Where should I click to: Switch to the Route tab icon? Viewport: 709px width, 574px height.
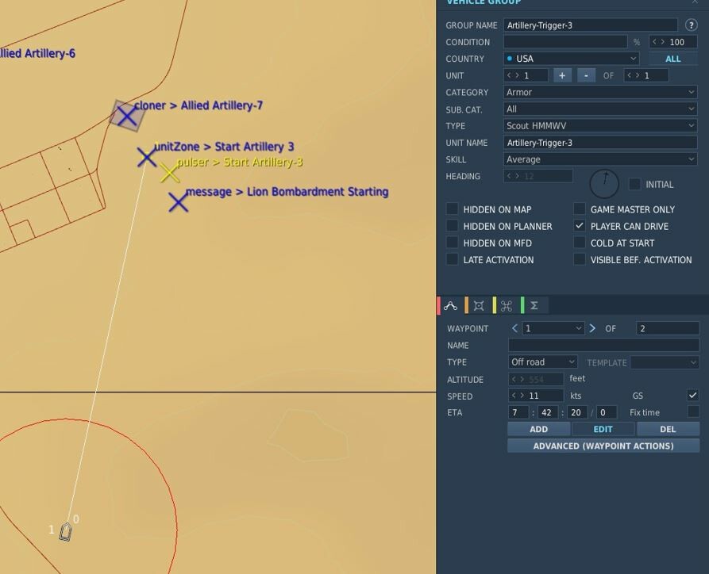click(x=450, y=306)
